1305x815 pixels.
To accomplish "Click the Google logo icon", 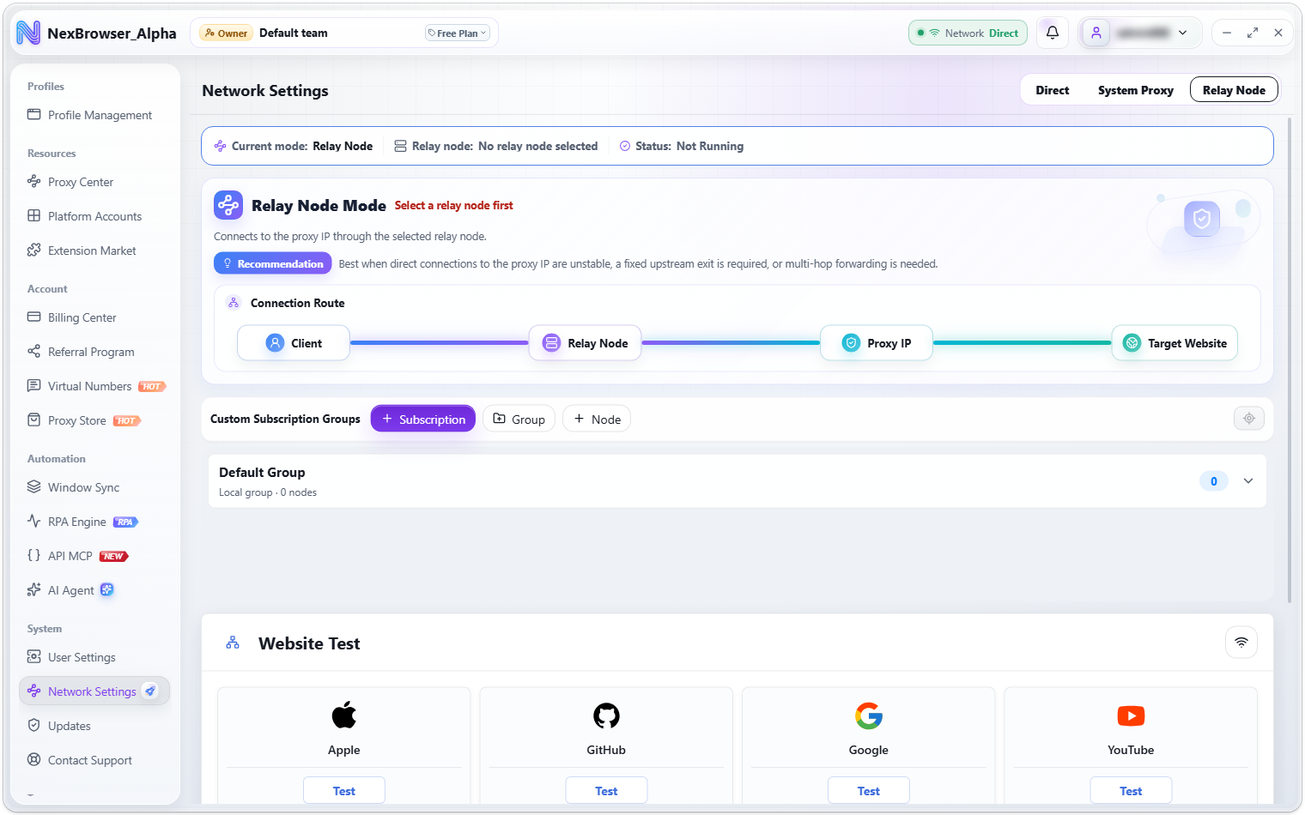I will click(x=869, y=715).
